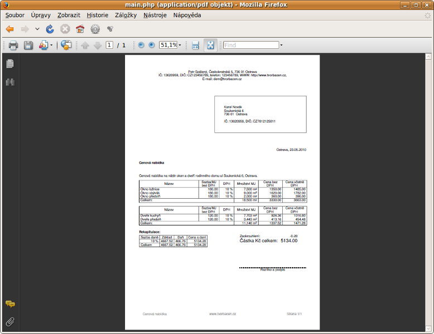Click the Firefox icon in title bar

[6, 4]
